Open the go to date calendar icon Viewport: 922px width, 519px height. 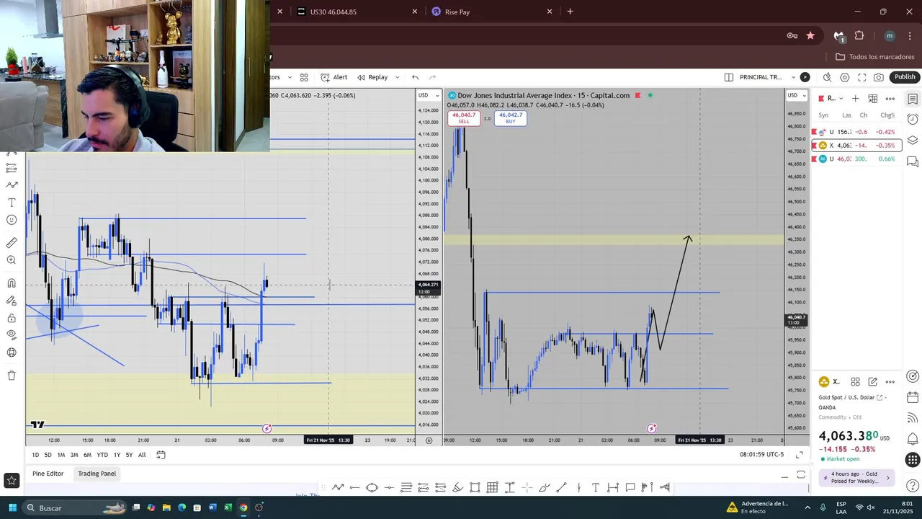[161, 455]
